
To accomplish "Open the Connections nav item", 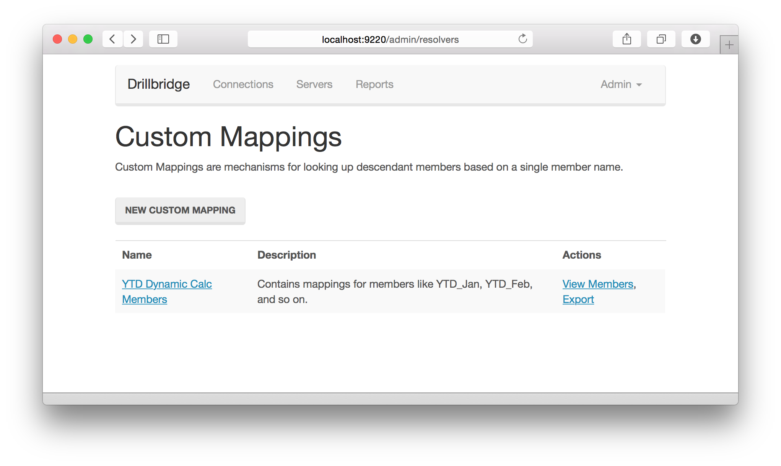I will [243, 84].
